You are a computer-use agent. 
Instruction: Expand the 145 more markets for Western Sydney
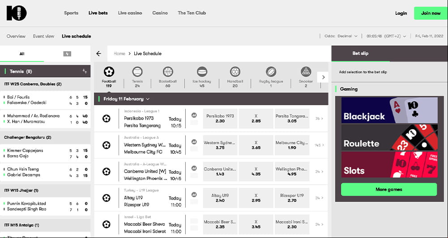[x=319, y=145]
